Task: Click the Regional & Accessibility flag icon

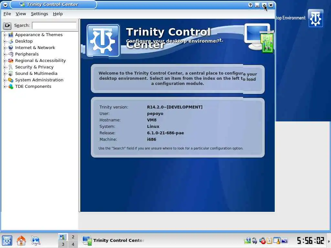Action: coord(11,61)
